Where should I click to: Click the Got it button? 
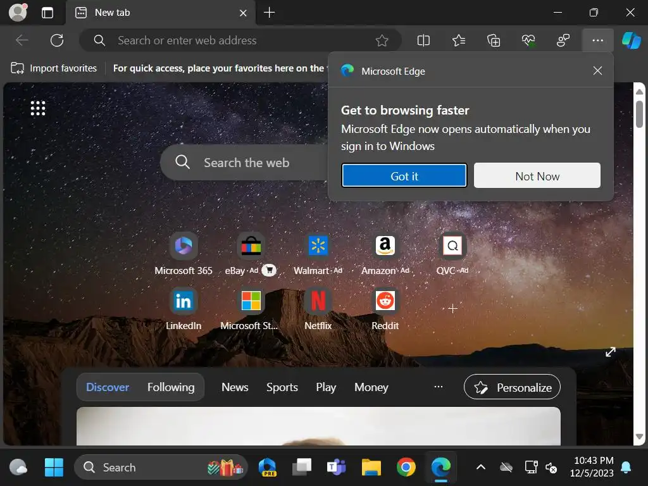tap(404, 176)
